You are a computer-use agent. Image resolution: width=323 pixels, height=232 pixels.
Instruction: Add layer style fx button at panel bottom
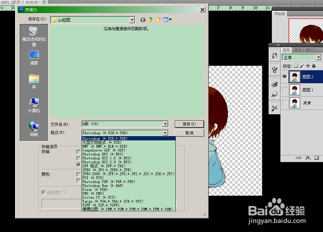tap(308, 158)
